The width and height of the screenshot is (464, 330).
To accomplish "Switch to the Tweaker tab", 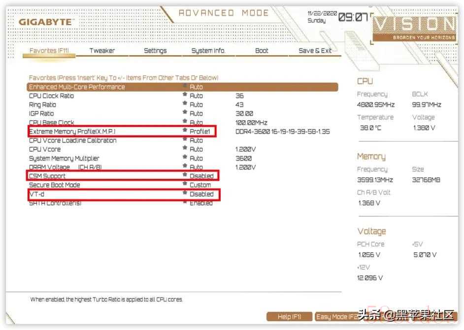I will click(102, 51).
